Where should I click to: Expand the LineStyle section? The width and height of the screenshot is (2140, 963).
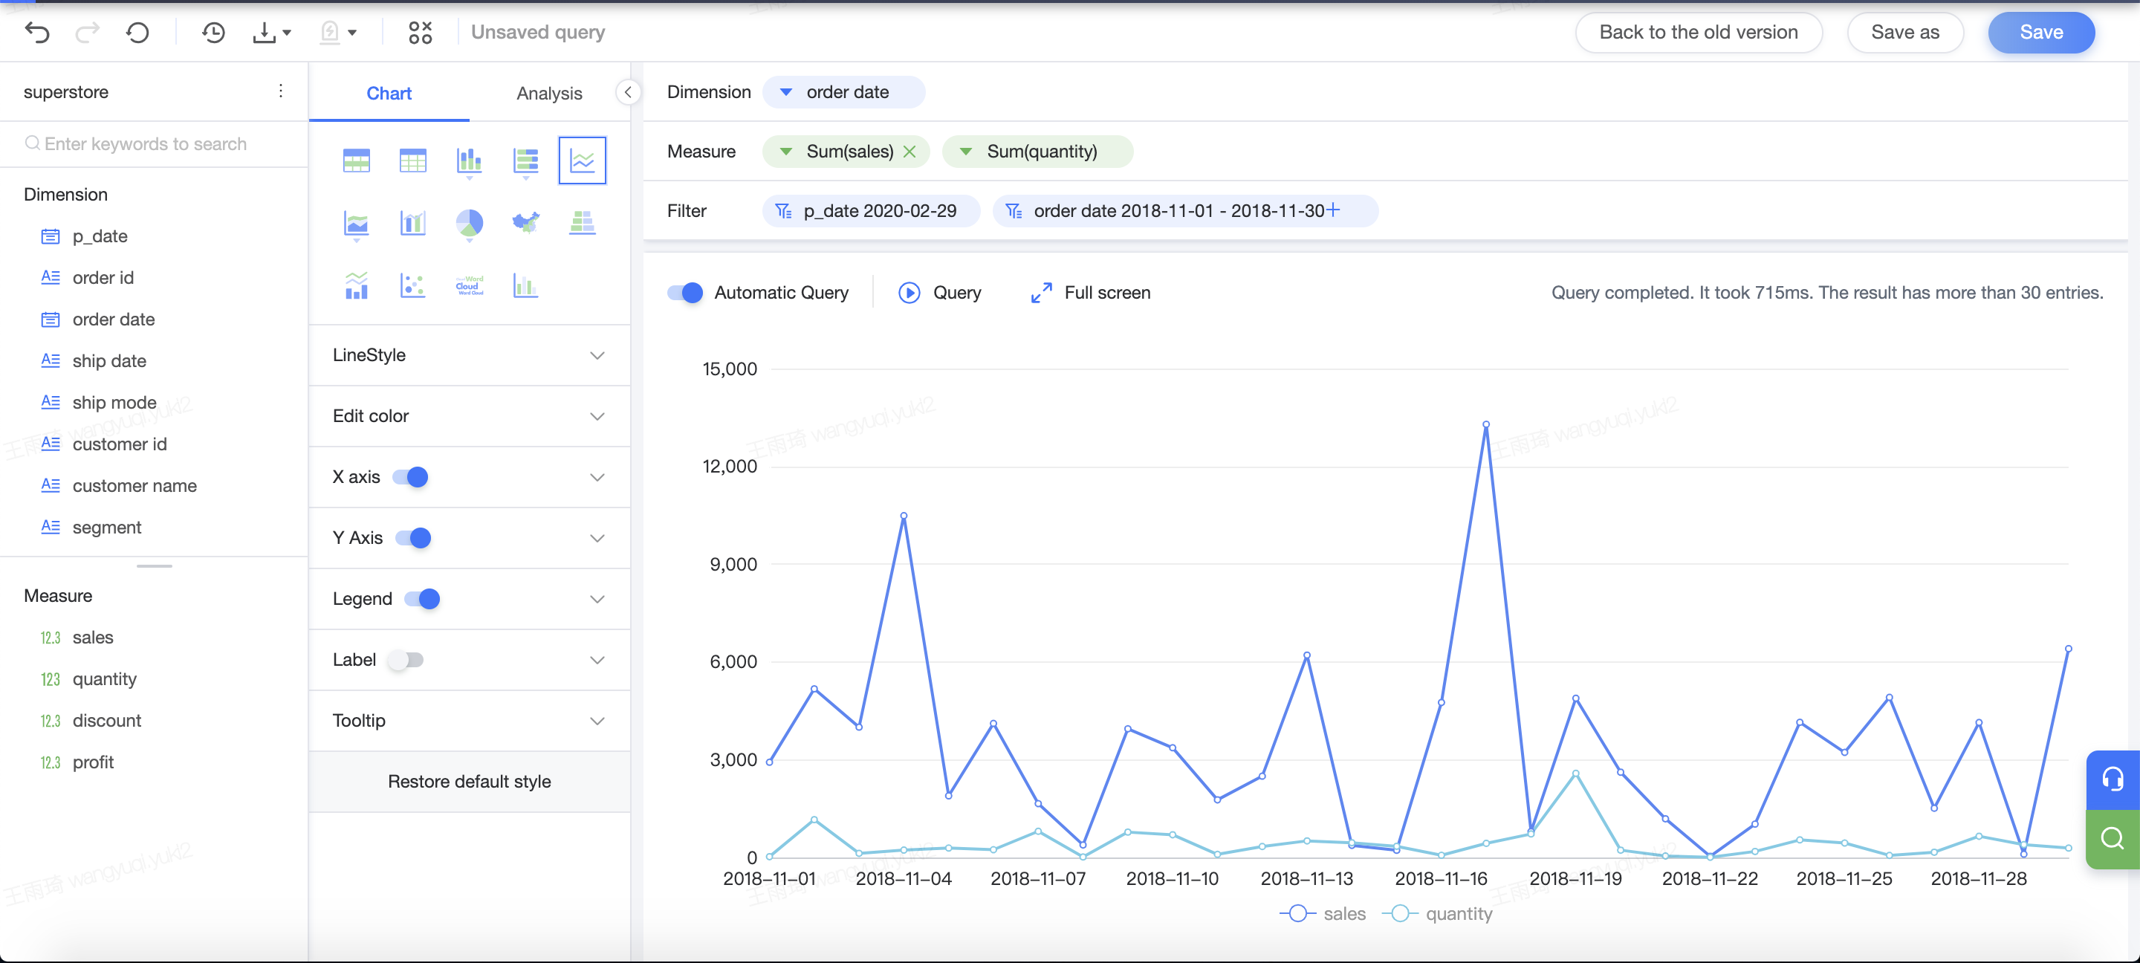(x=470, y=354)
